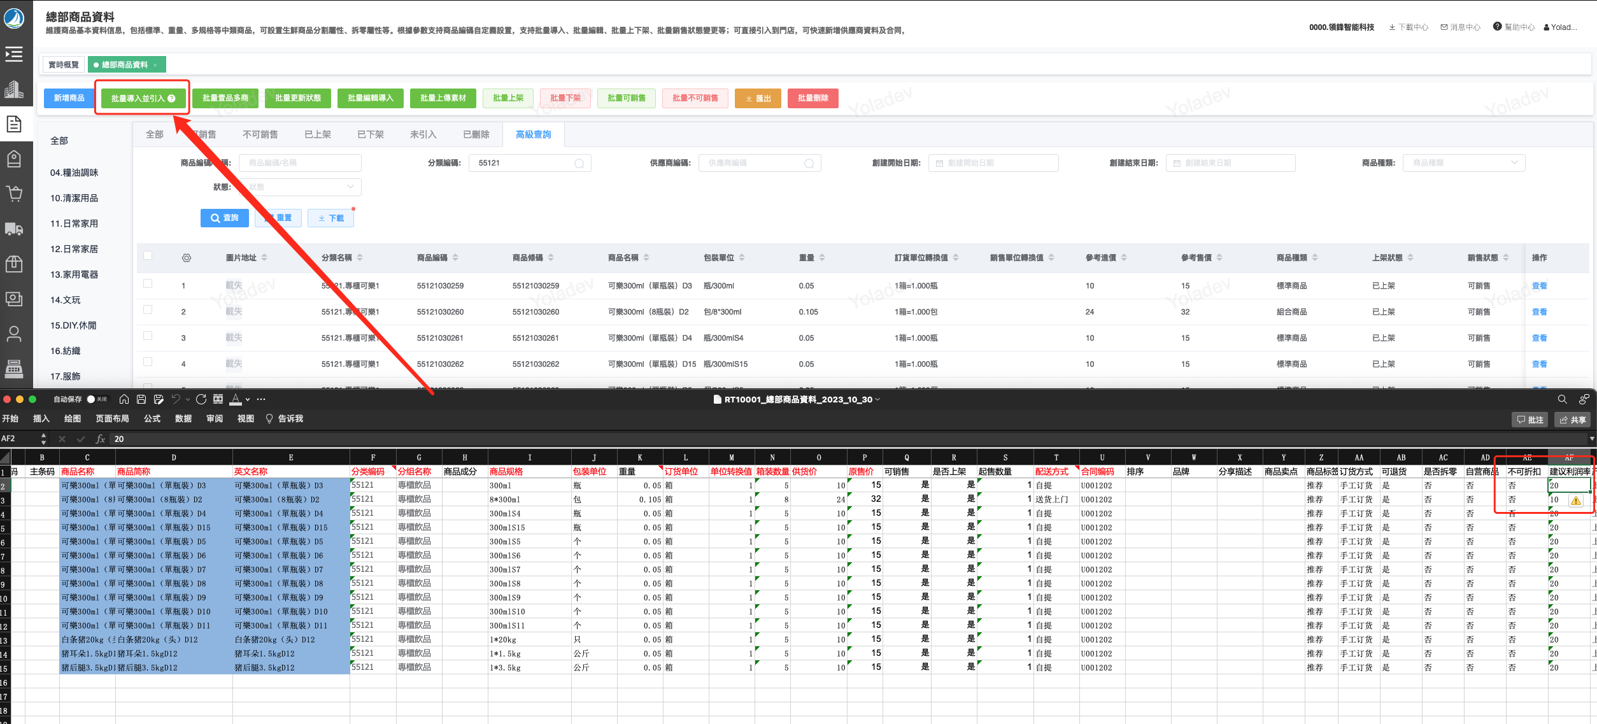Click the fx insert function icon

(100, 439)
